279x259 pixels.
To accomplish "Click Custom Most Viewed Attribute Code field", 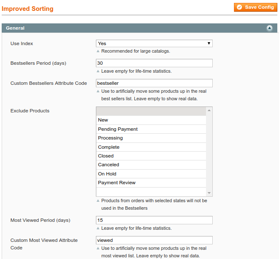I will [x=154, y=240].
